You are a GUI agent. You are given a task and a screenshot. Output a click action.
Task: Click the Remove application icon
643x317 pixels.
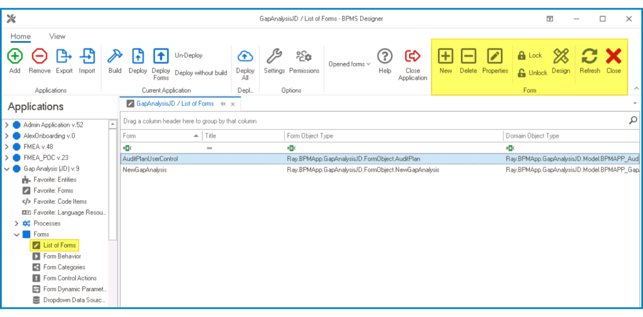(x=39, y=57)
